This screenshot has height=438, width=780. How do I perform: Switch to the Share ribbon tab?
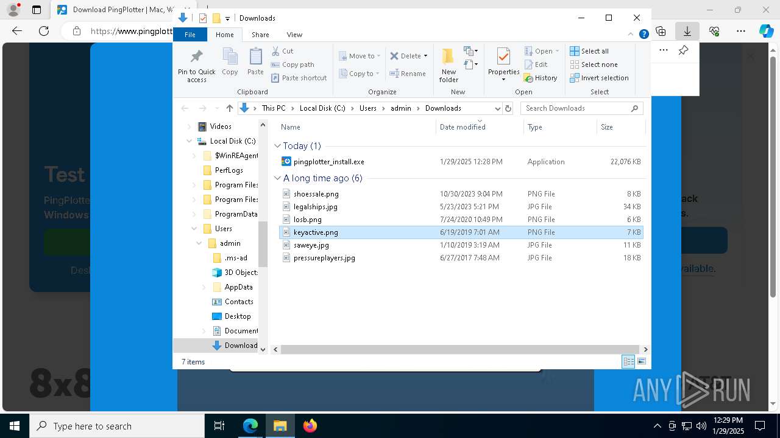(x=260, y=35)
